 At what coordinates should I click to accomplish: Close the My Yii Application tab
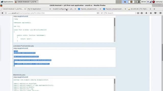(x=50, y=9)
